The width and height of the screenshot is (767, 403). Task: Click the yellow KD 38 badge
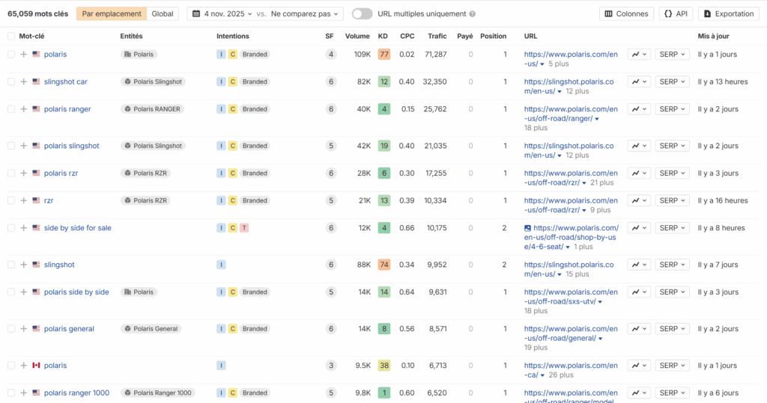coord(384,366)
